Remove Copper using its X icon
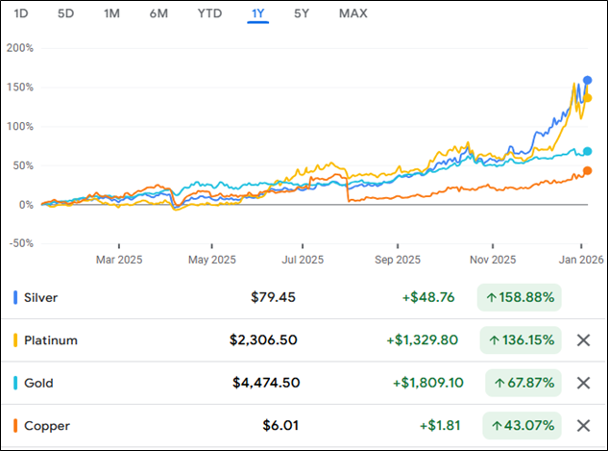 click(582, 425)
